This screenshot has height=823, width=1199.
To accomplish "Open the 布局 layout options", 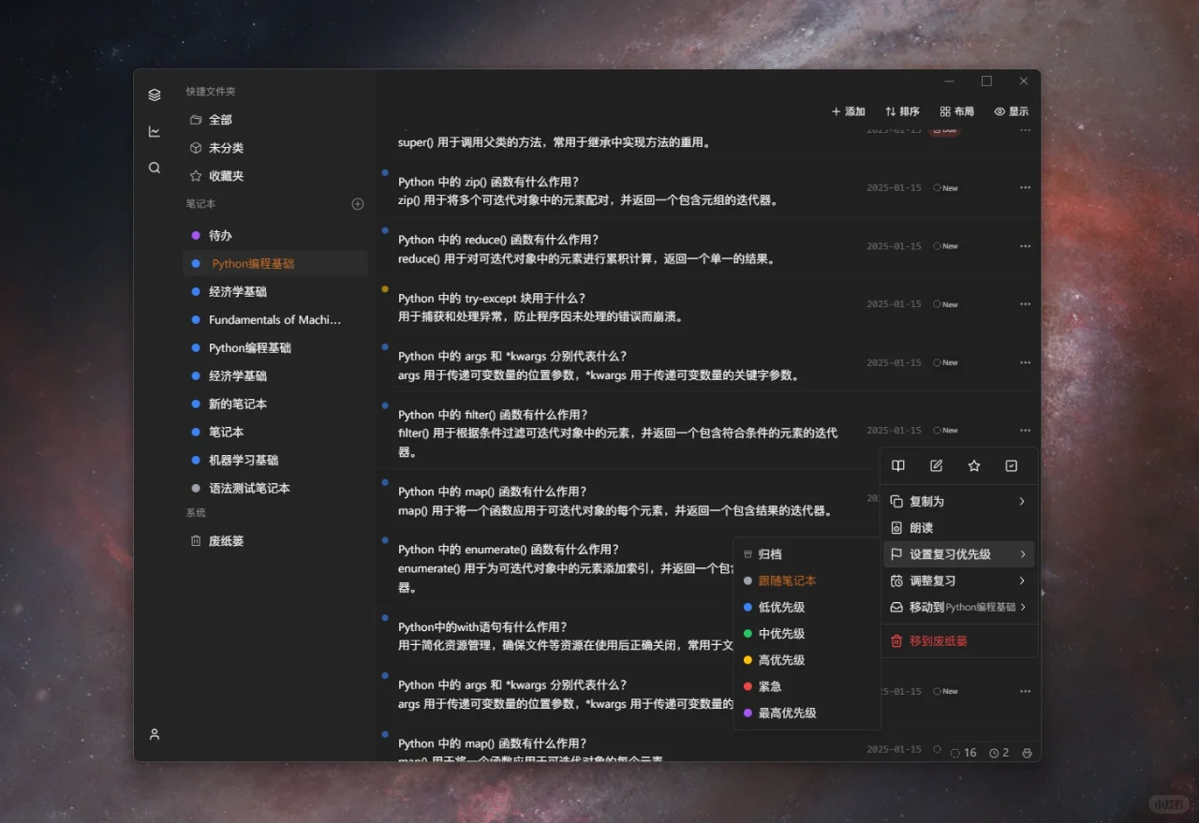I will pos(957,110).
